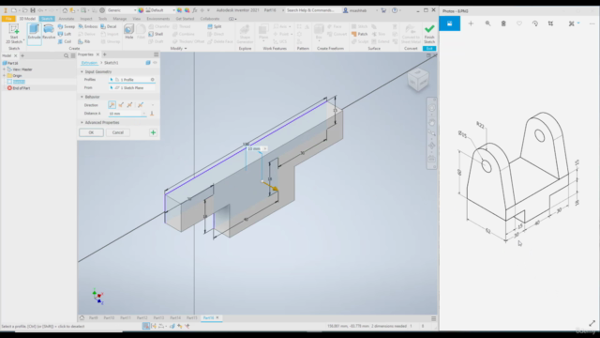The width and height of the screenshot is (600, 338).
Task: Click the Exit button under Finish Sketch
Action: 429,49
